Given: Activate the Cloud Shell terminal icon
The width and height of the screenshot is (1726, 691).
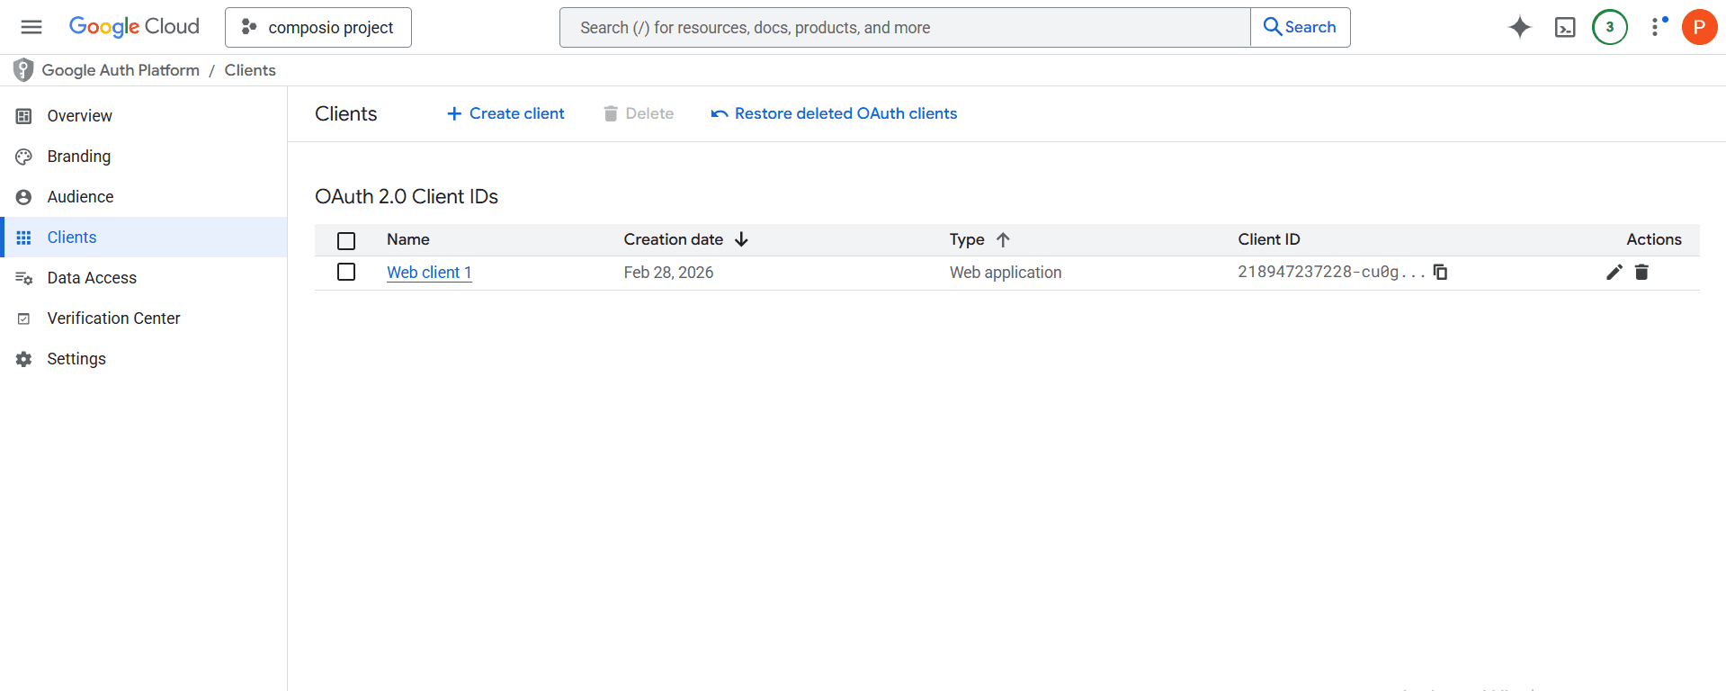Looking at the screenshot, I should tap(1565, 27).
